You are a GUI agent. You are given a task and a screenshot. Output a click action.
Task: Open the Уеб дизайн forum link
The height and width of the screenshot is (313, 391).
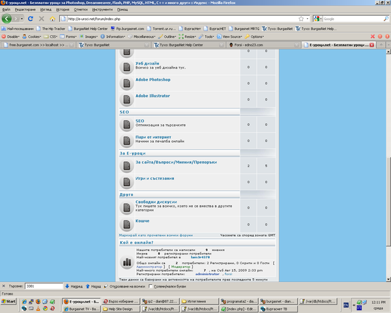pyautogui.click(x=147, y=63)
